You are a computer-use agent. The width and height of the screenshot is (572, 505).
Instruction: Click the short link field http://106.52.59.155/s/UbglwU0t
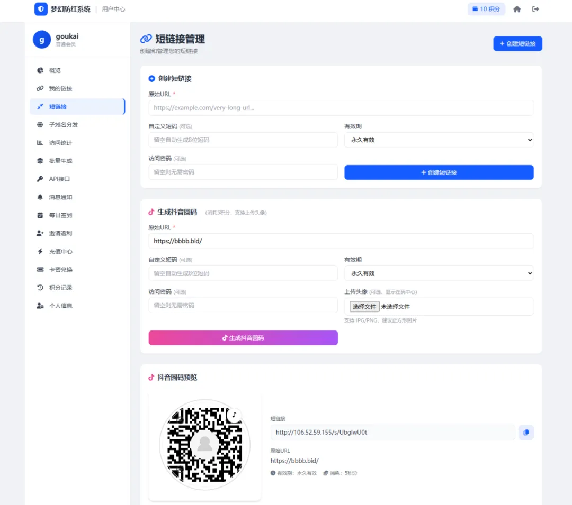coord(392,432)
